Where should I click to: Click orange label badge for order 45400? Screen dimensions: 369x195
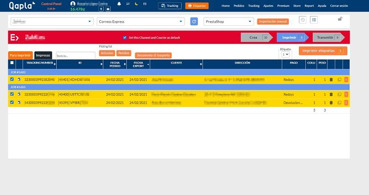click(x=346, y=95)
